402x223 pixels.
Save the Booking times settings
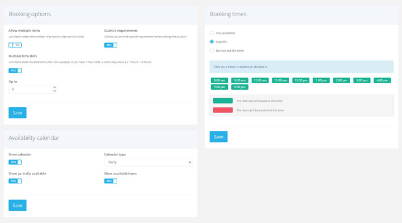pos(218,137)
